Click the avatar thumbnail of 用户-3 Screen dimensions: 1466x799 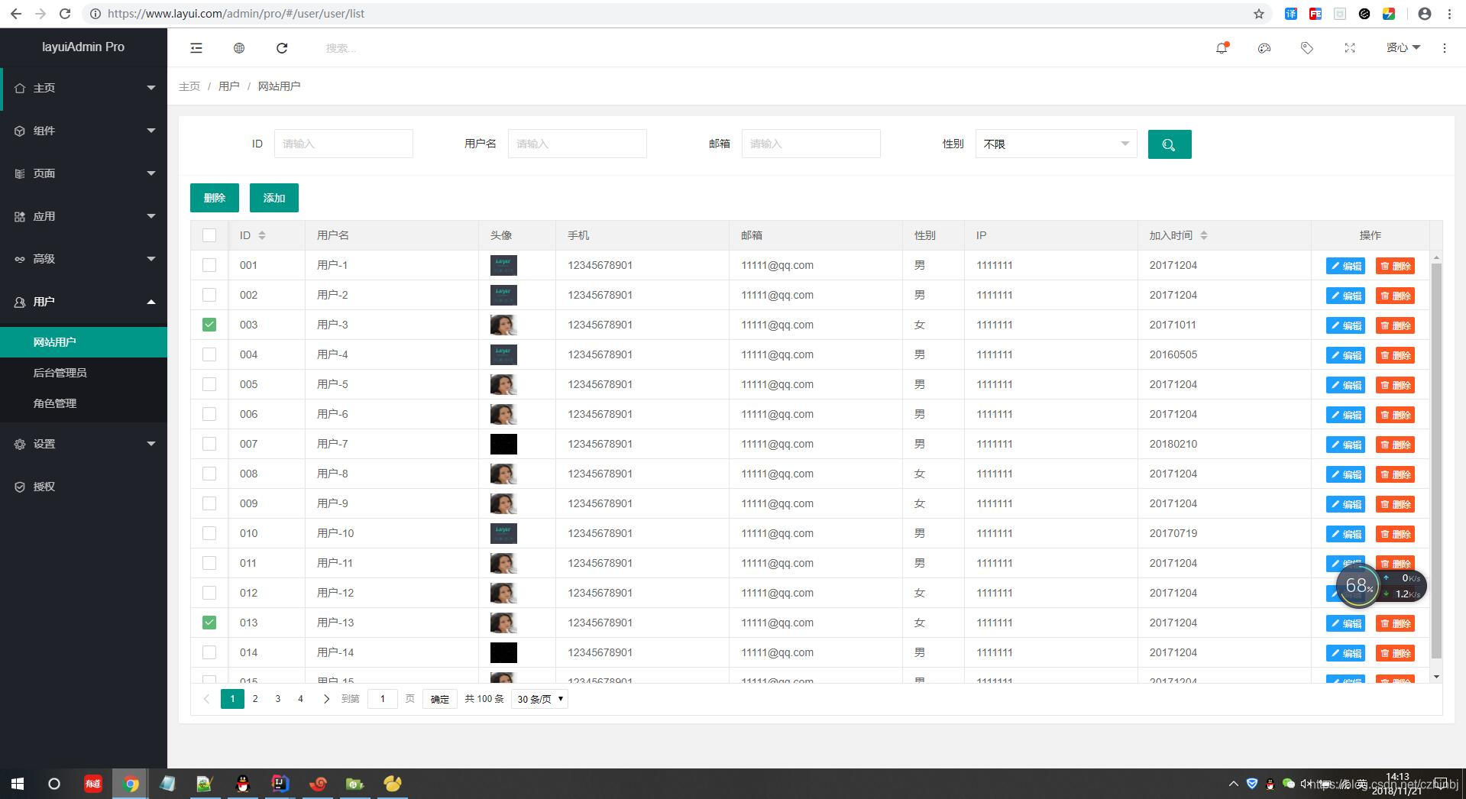click(503, 325)
